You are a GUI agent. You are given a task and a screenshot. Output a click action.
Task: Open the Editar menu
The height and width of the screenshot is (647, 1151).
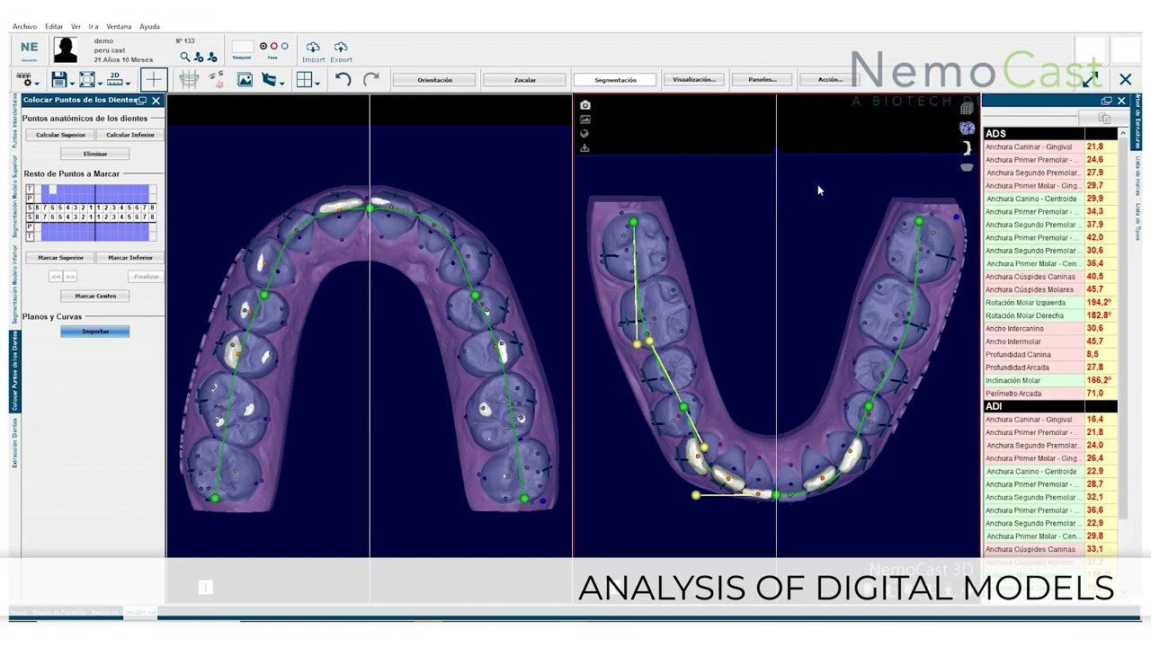pyautogui.click(x=54, y=27)
